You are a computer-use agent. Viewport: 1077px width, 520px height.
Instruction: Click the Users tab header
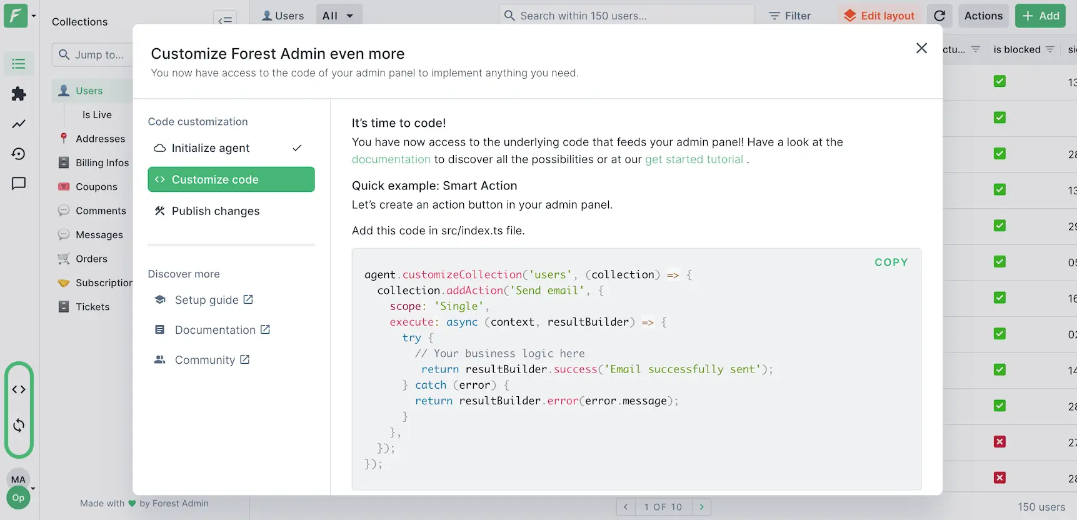[x=283, y=16]
